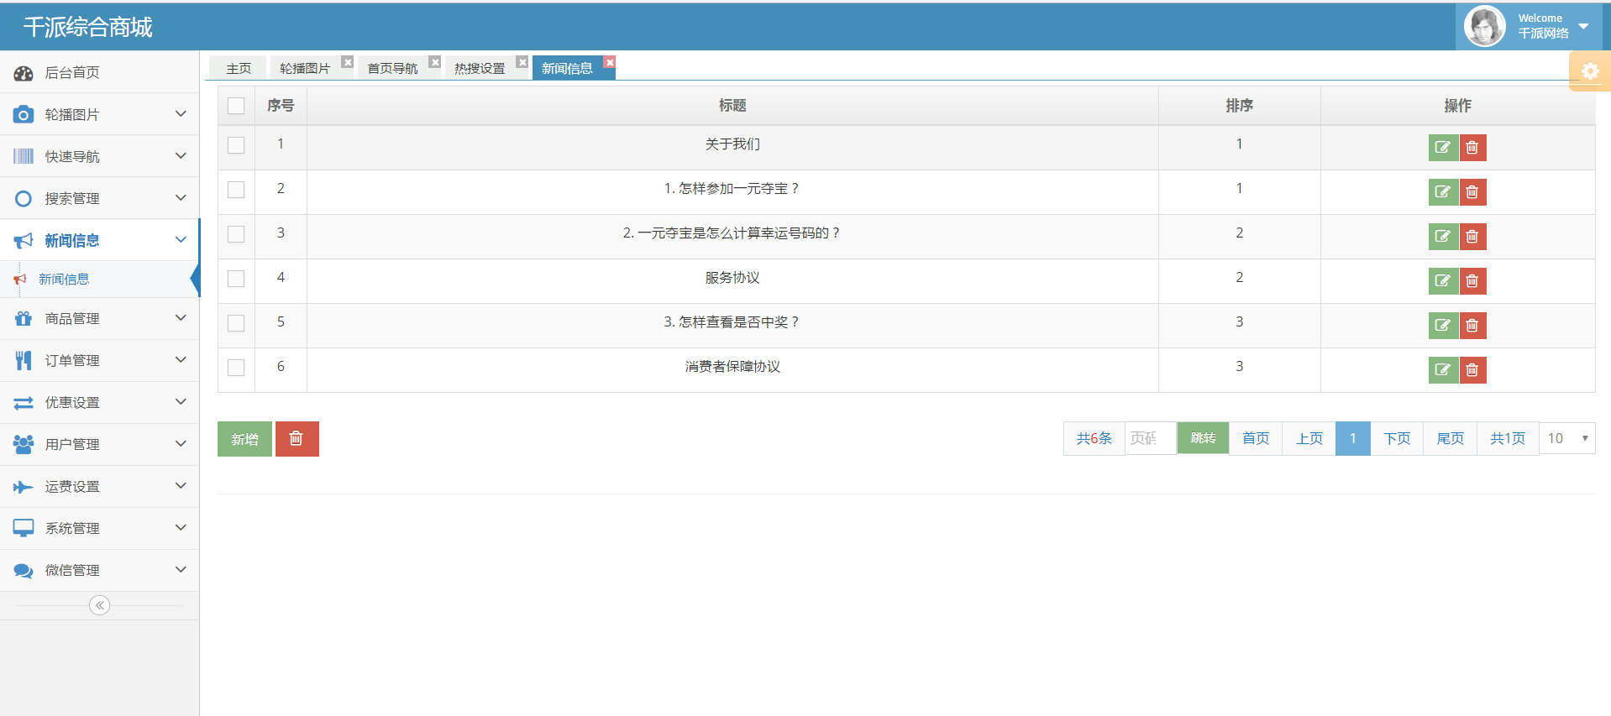The height and width of the screenshot is (716, 1611).
Task: Check the box for row 2
Action: pos(236,190)
